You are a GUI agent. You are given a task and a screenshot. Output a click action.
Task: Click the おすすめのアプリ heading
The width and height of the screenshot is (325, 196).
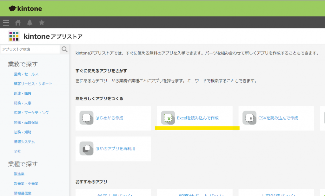tap(91, 182)
